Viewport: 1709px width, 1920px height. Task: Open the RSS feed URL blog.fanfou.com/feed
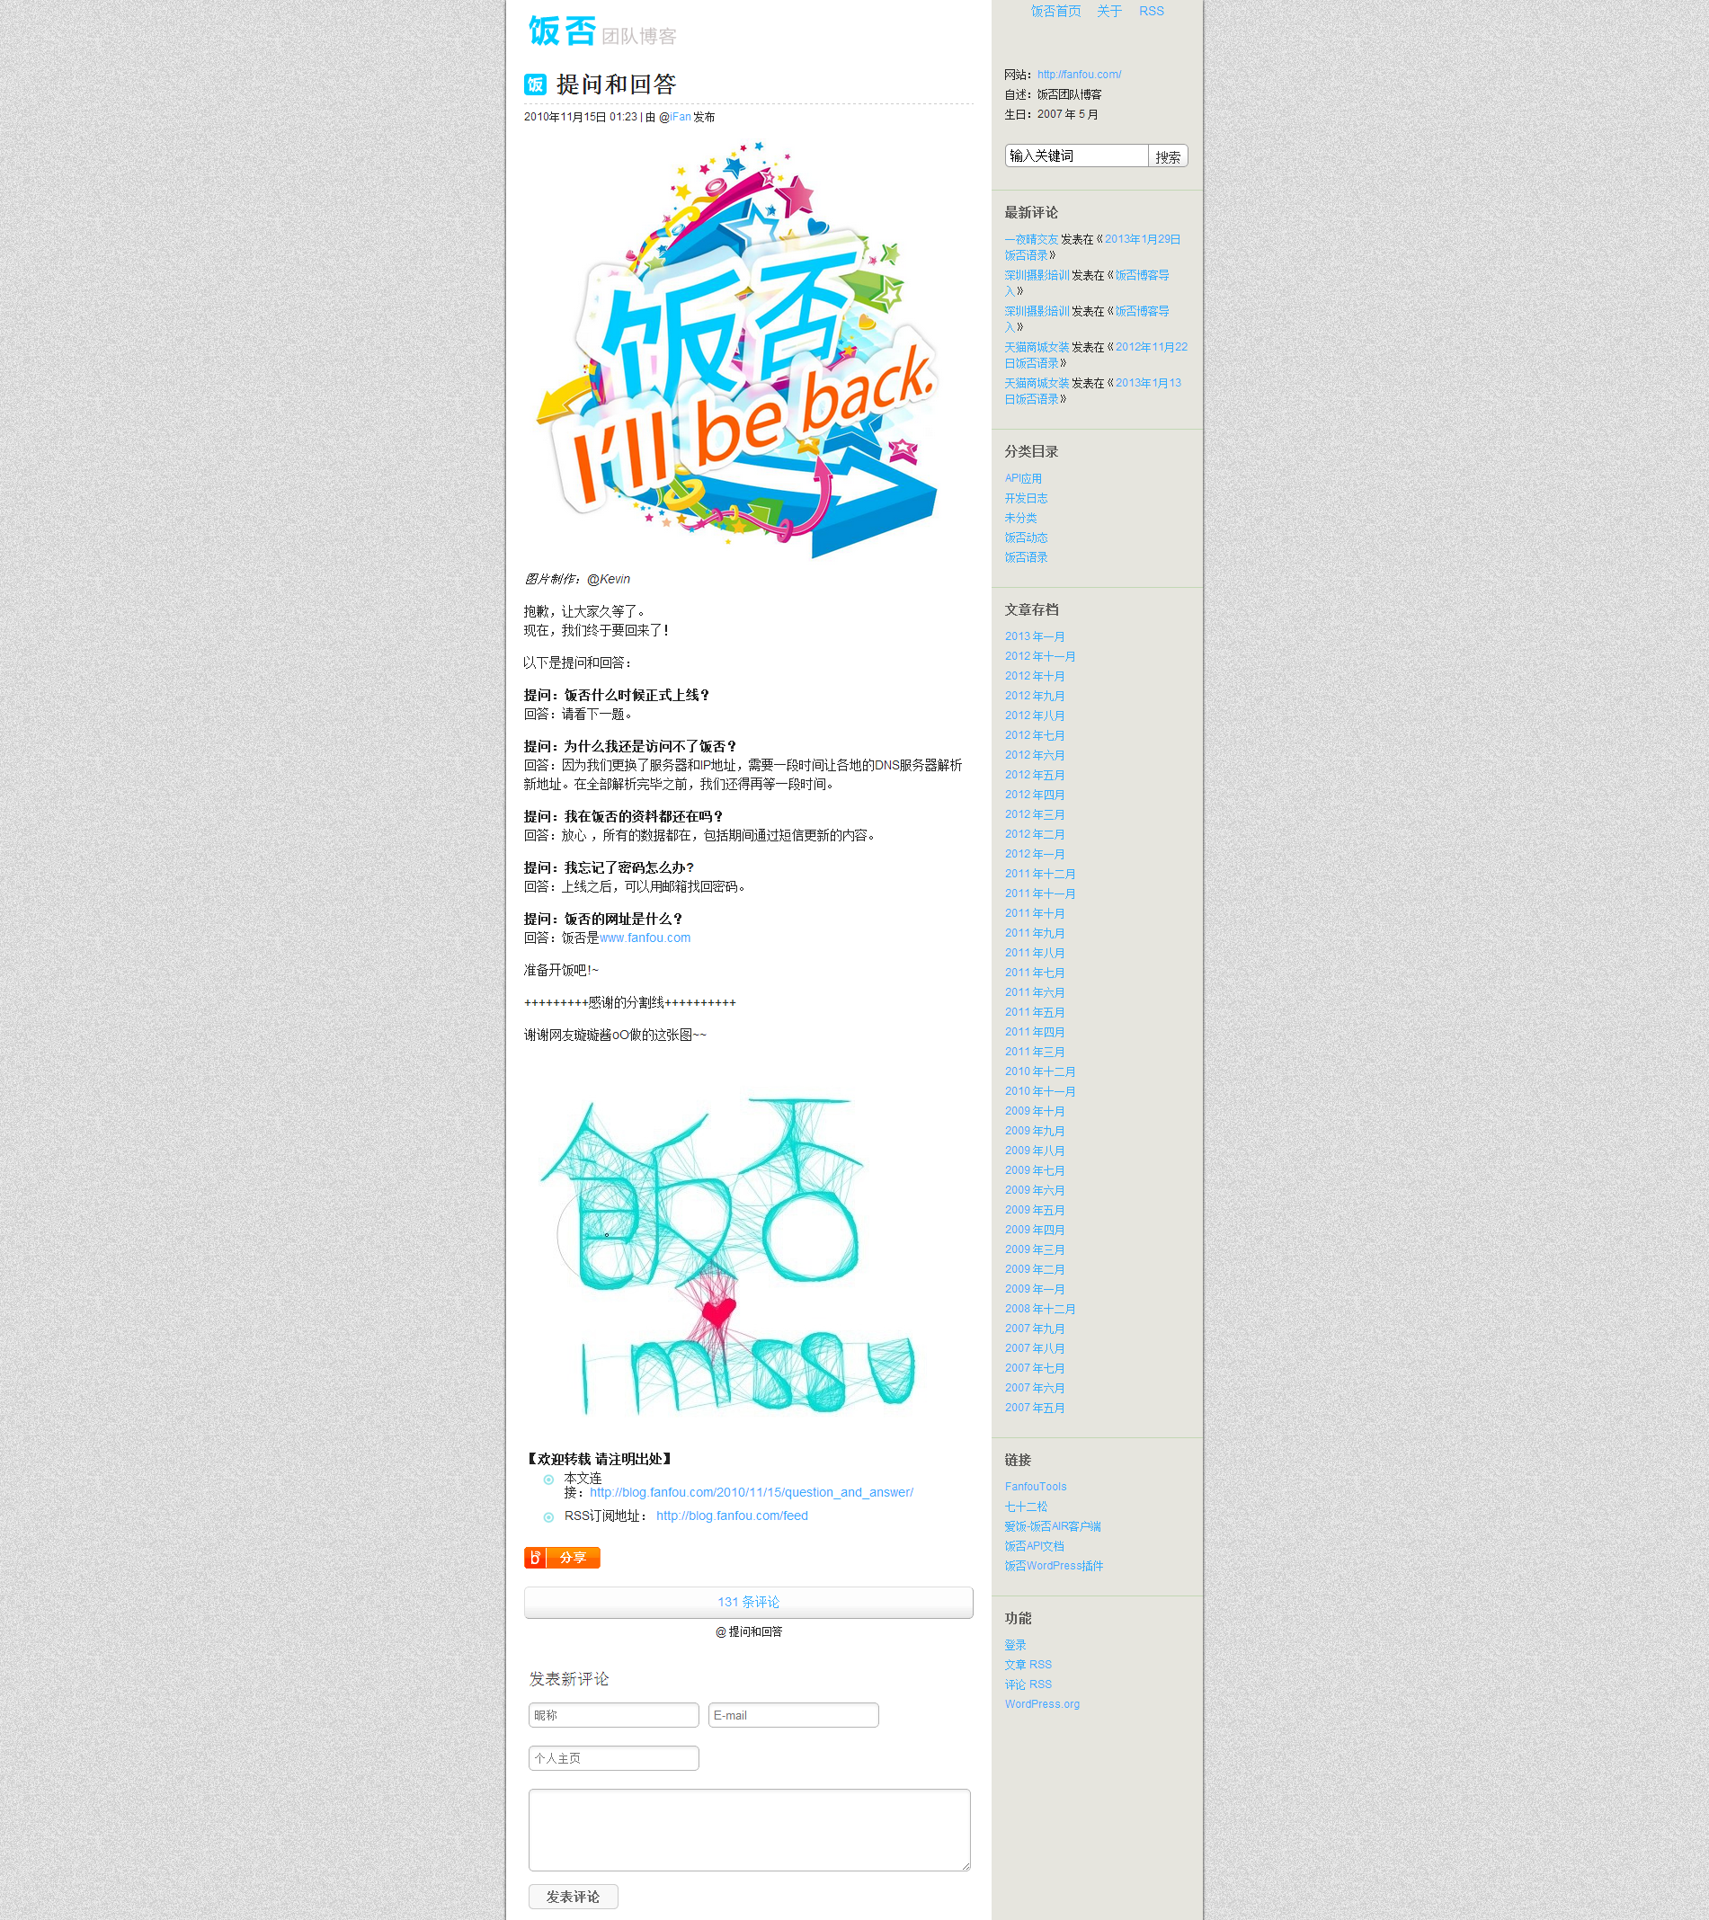pyautogui.click(x=732, y=1516)
